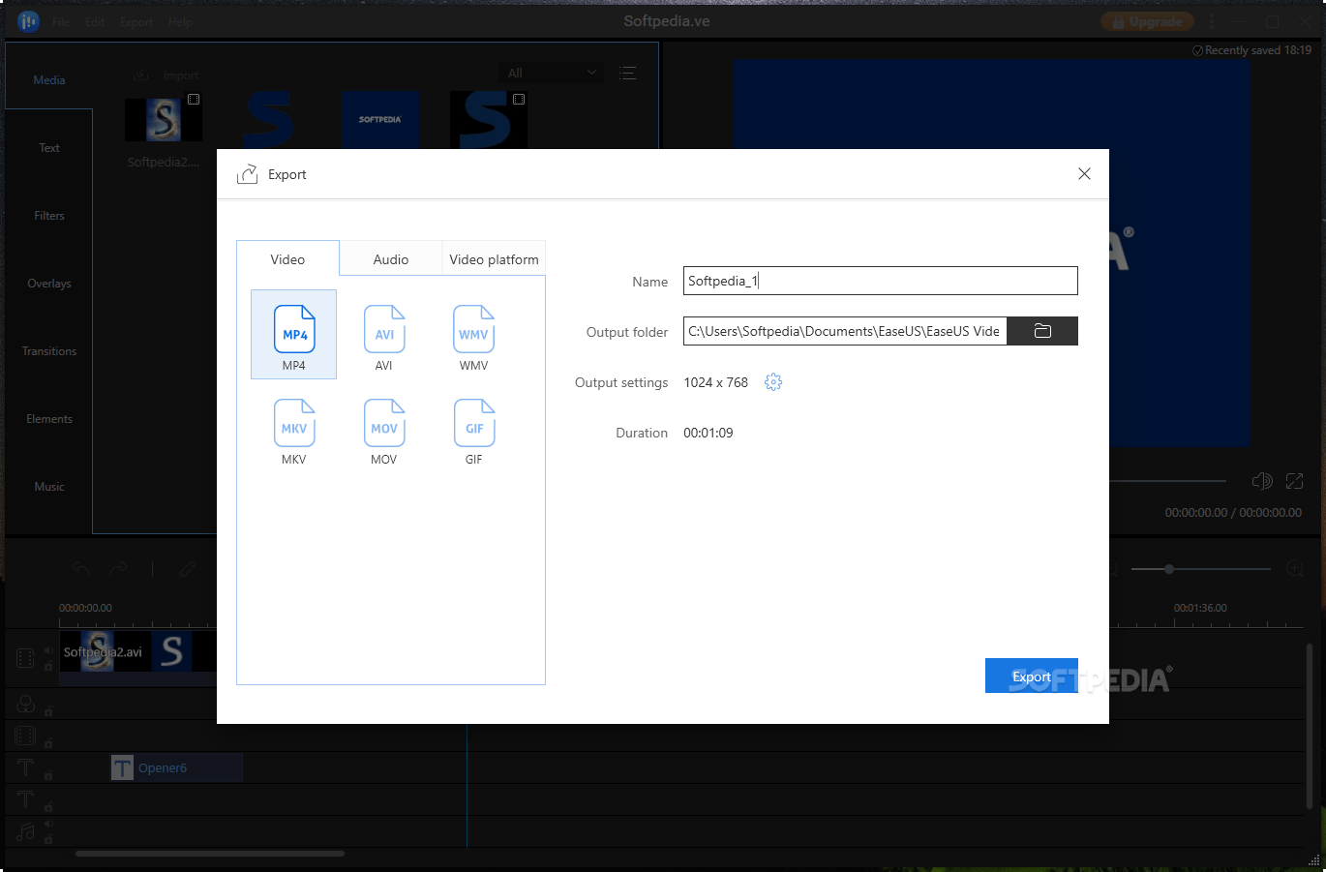Switch to the Audio export tab

pyautogui.click(x=390, y=258)
